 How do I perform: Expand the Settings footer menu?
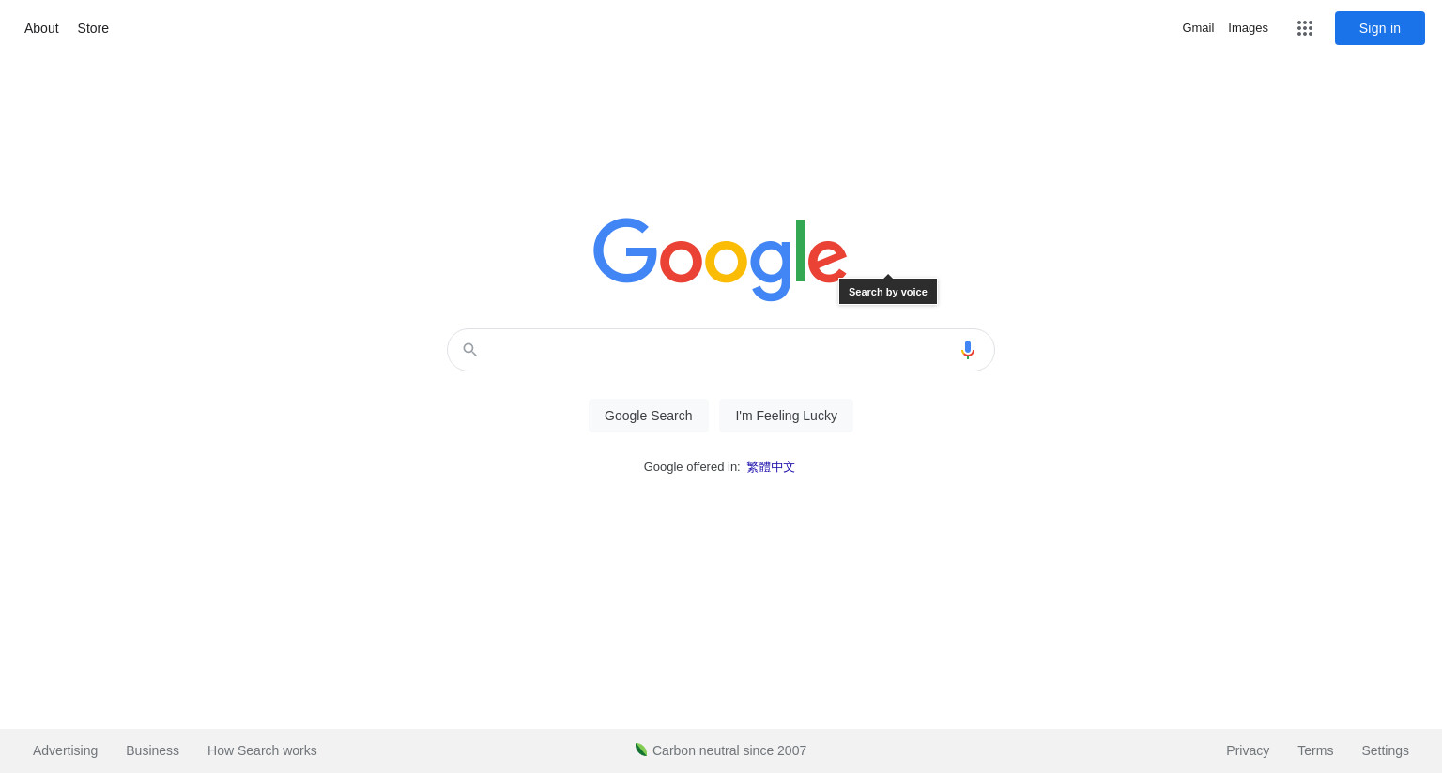1386,750
